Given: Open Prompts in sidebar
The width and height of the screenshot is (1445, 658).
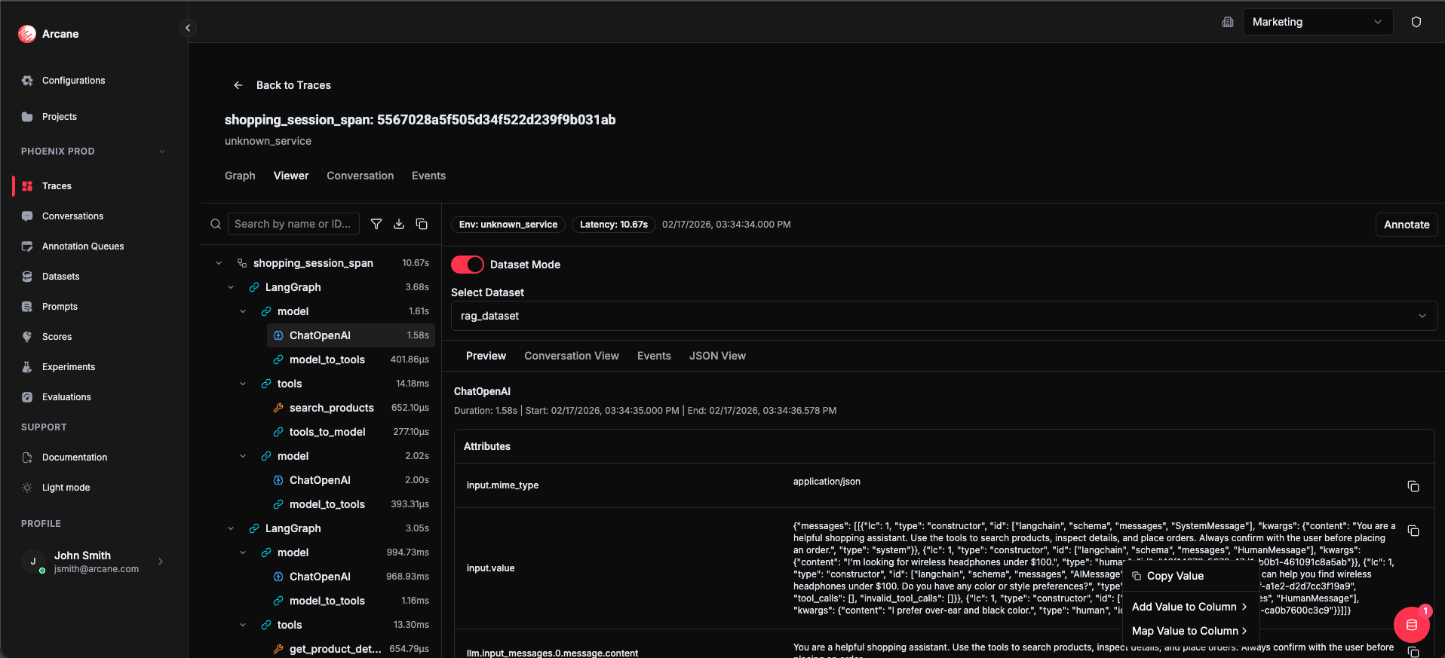Looking at the screenshot, I should click(60, 307).
